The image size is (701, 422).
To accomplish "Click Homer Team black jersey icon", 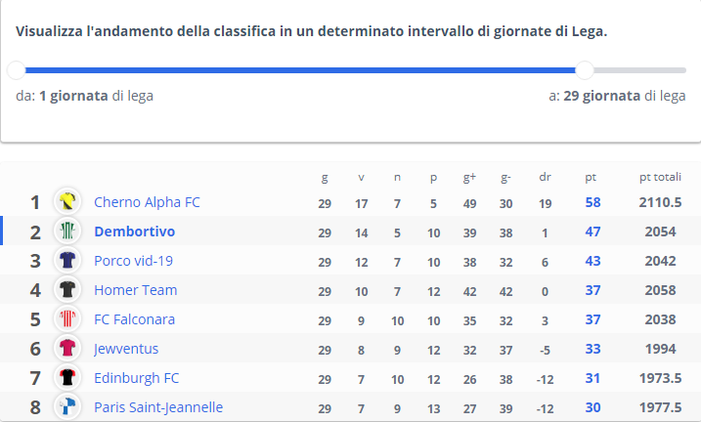I will click(x=67, y=289).
